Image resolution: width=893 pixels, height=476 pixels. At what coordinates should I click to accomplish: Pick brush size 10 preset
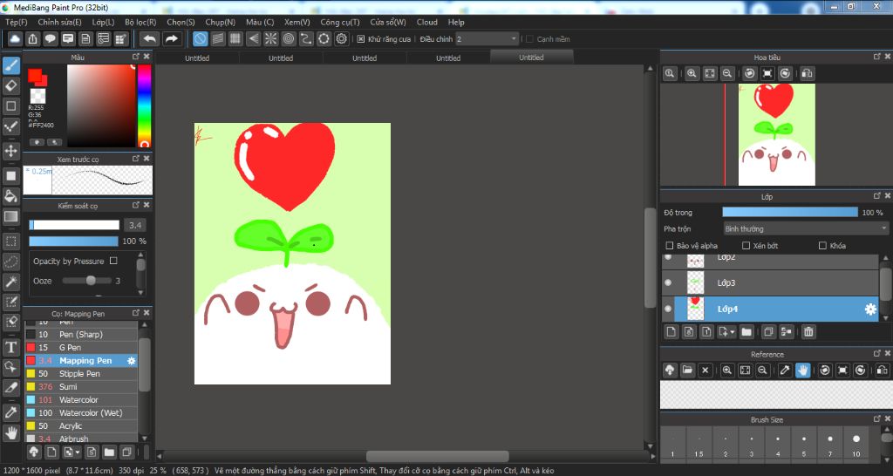pyautogui.click(x=856, y=445)
